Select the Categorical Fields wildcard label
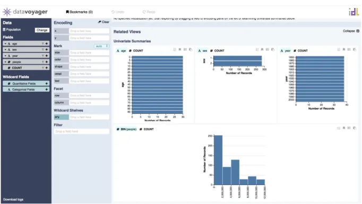Viewport: 362px width, 204px height. 23,90
